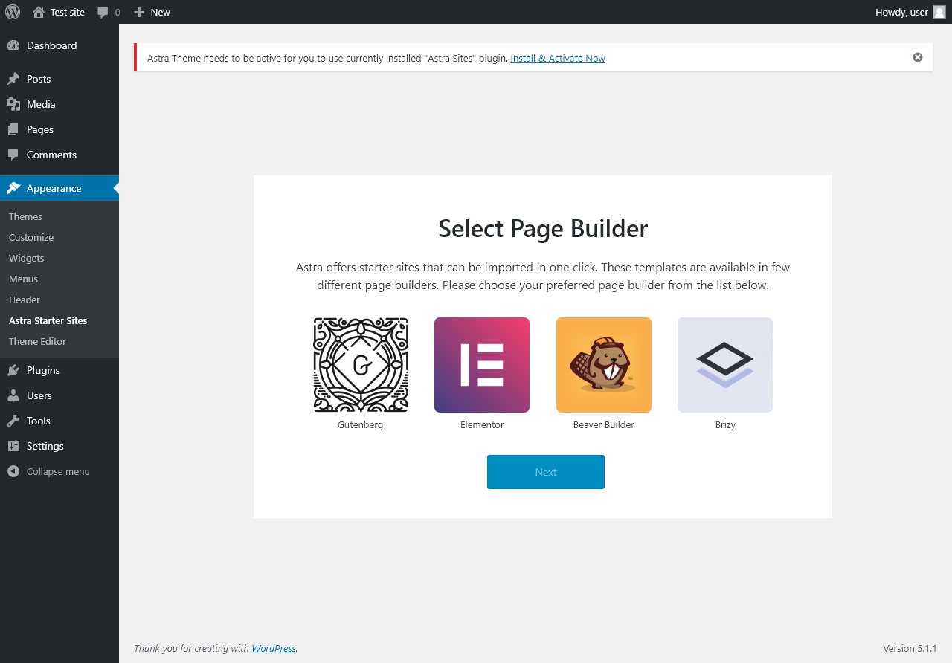Go to Header submenu
The image size is (952, 663).
(x=25, y=300)
